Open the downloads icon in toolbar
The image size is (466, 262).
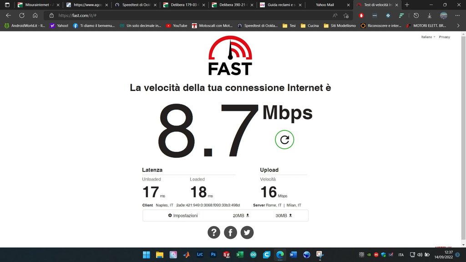[x=430, y=15]
